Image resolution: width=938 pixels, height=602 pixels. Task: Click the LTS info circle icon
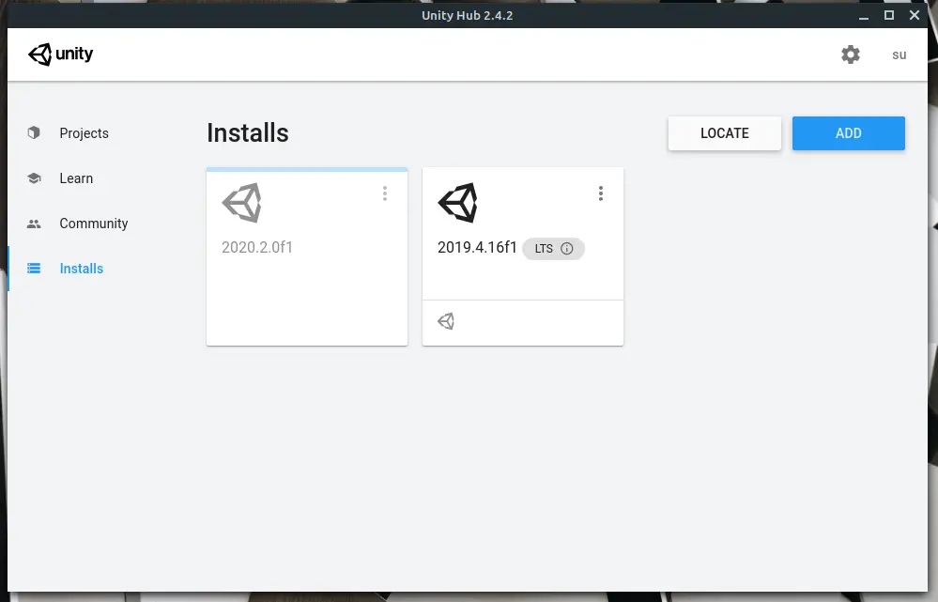coord(566,248)
